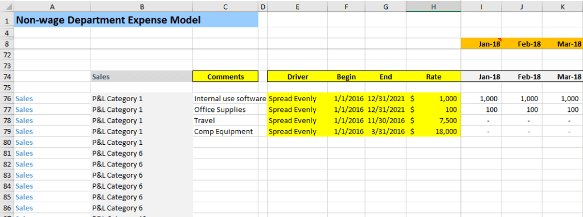Screen dimensions: 583x217
Task: Click the 'Office Supplies' comment cell
Action: pos(225,110)
